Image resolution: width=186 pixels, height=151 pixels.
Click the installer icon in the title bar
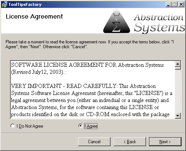(4, 4)
